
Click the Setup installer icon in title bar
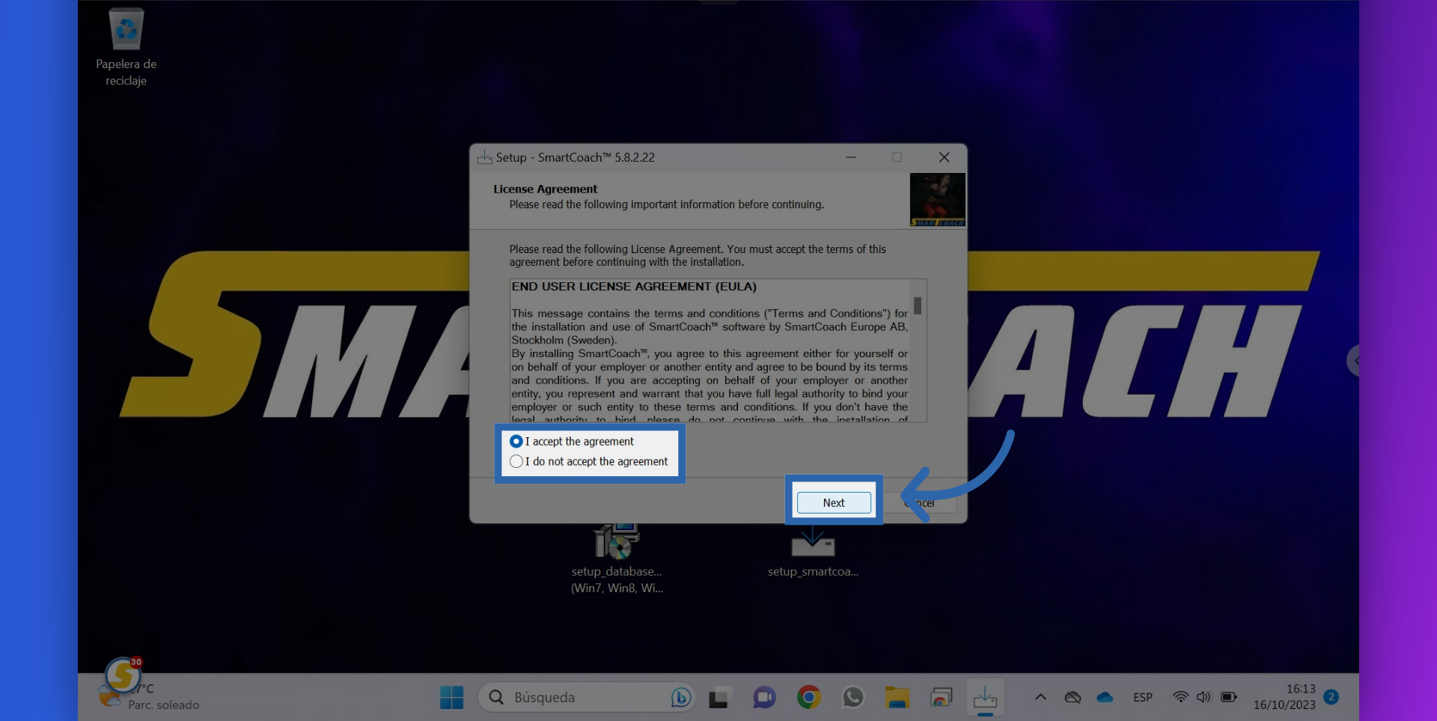tap(484, 157)
